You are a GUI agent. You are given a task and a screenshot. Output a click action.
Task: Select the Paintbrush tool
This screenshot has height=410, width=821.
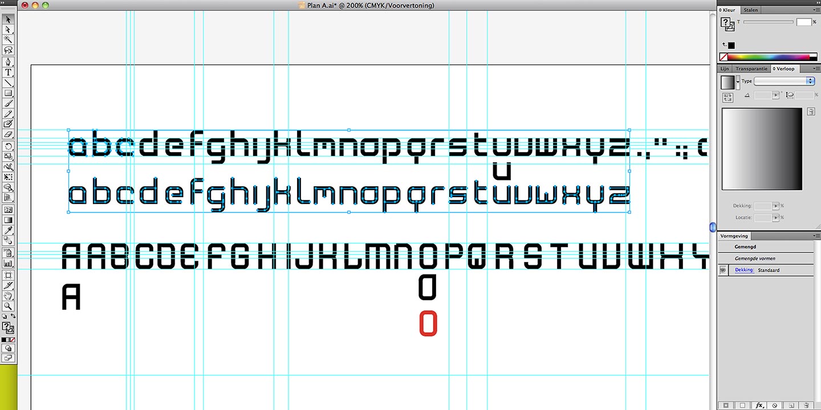point(9,103)
